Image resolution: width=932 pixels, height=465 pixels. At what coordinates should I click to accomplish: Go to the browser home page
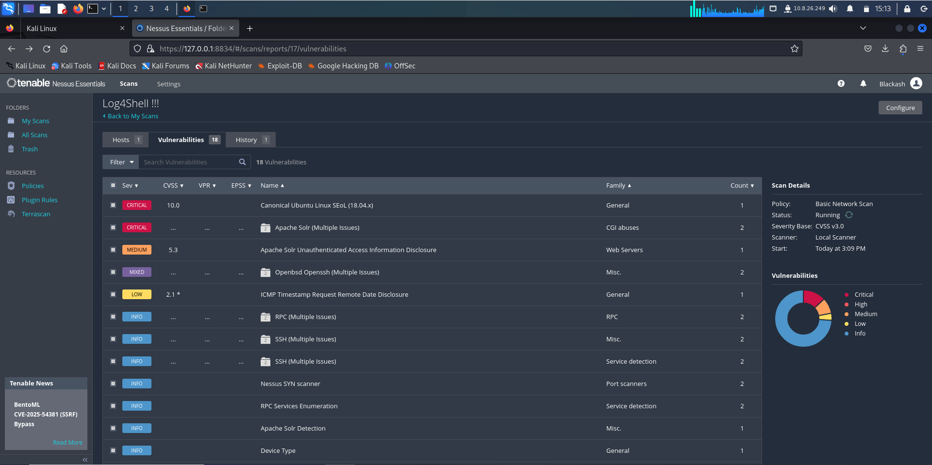[x=64, y=48]
